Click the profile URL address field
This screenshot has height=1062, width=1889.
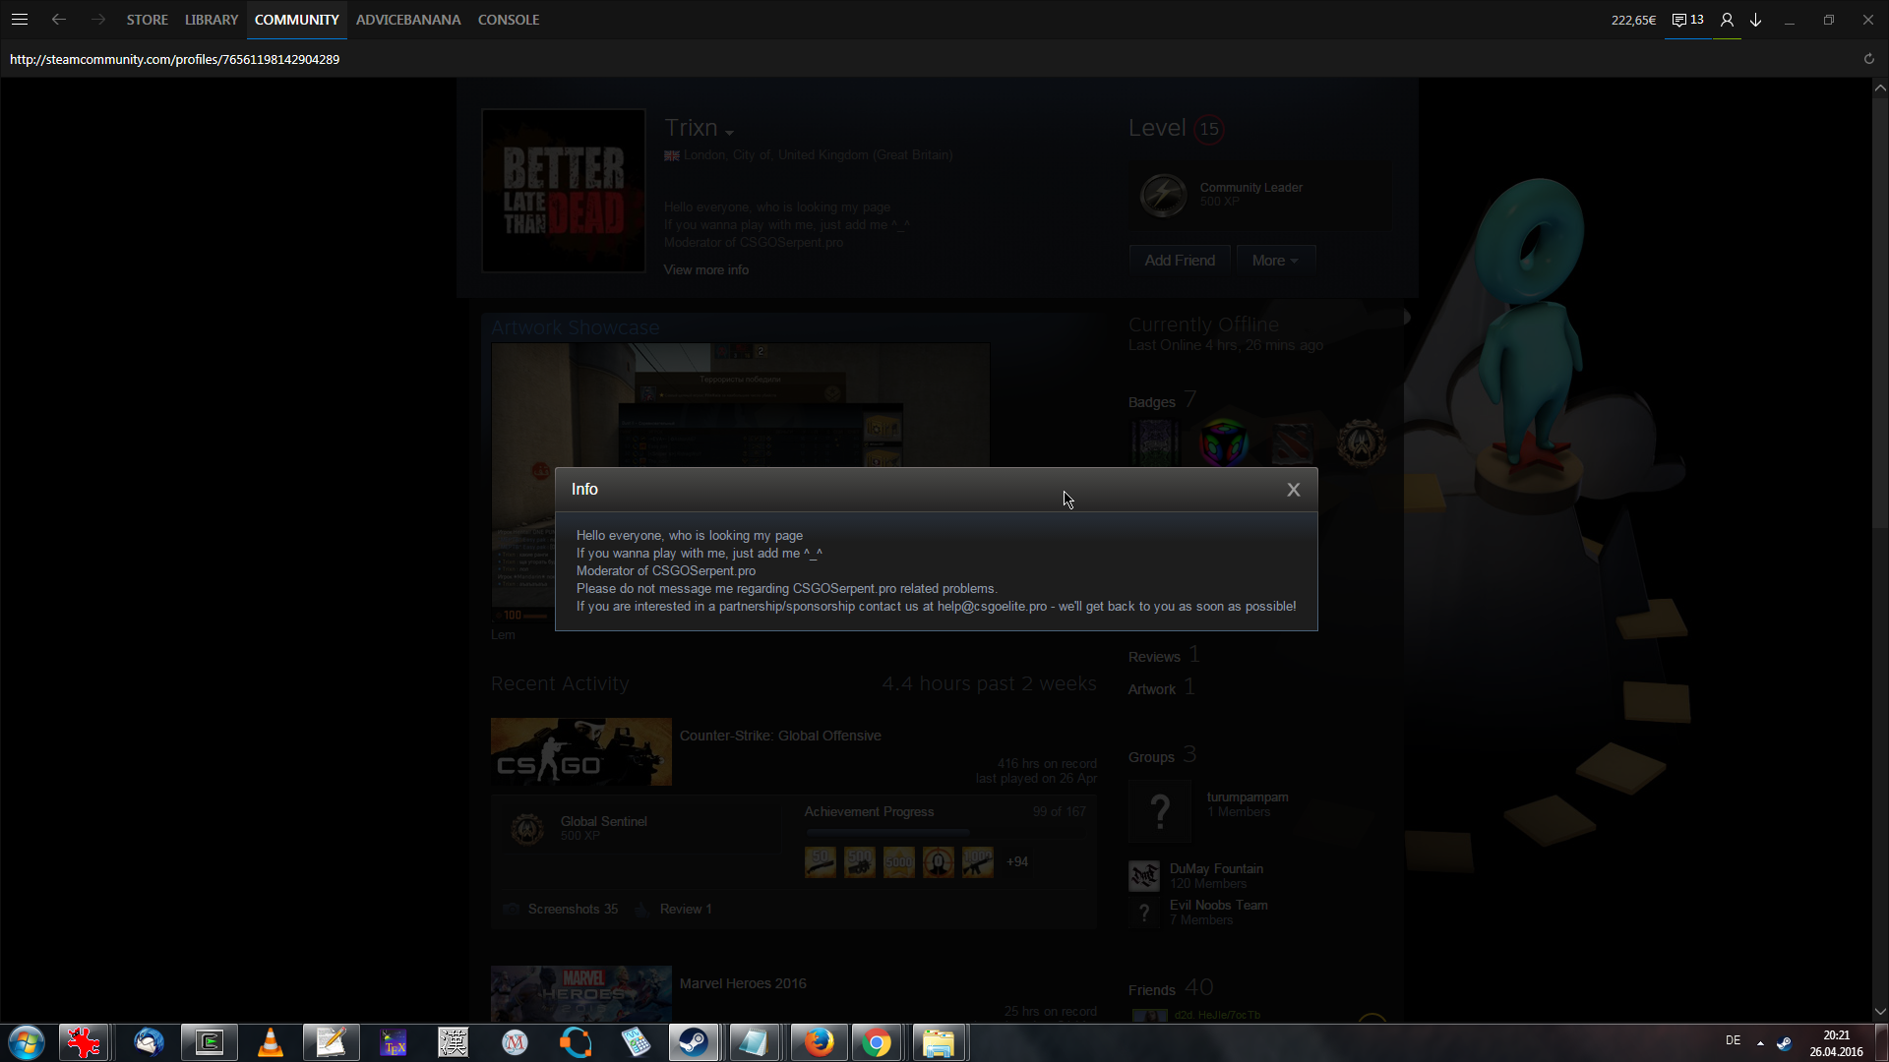(x=174, y=59)
